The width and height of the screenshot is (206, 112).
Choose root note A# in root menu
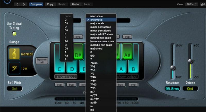(66, 56)
